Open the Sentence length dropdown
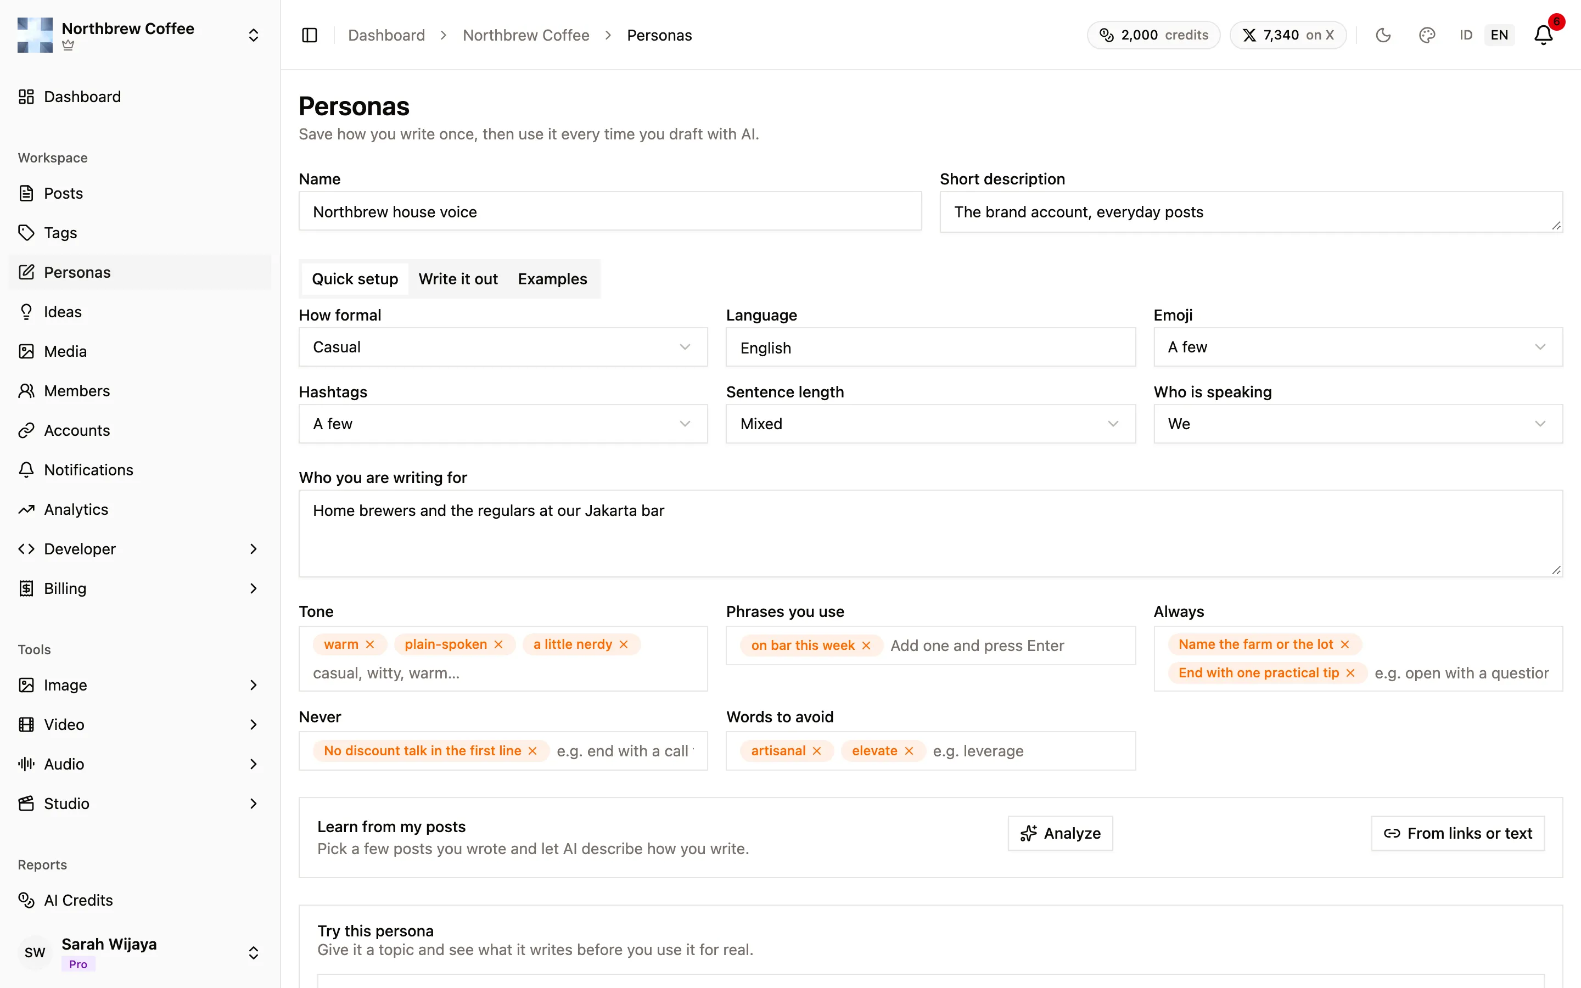 pos(930,424)
